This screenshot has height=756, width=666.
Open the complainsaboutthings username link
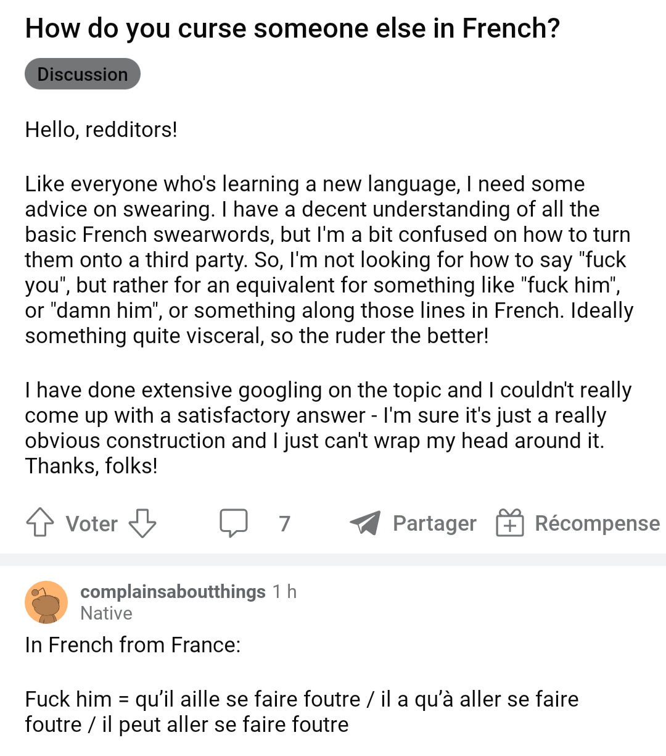[173, 591]
